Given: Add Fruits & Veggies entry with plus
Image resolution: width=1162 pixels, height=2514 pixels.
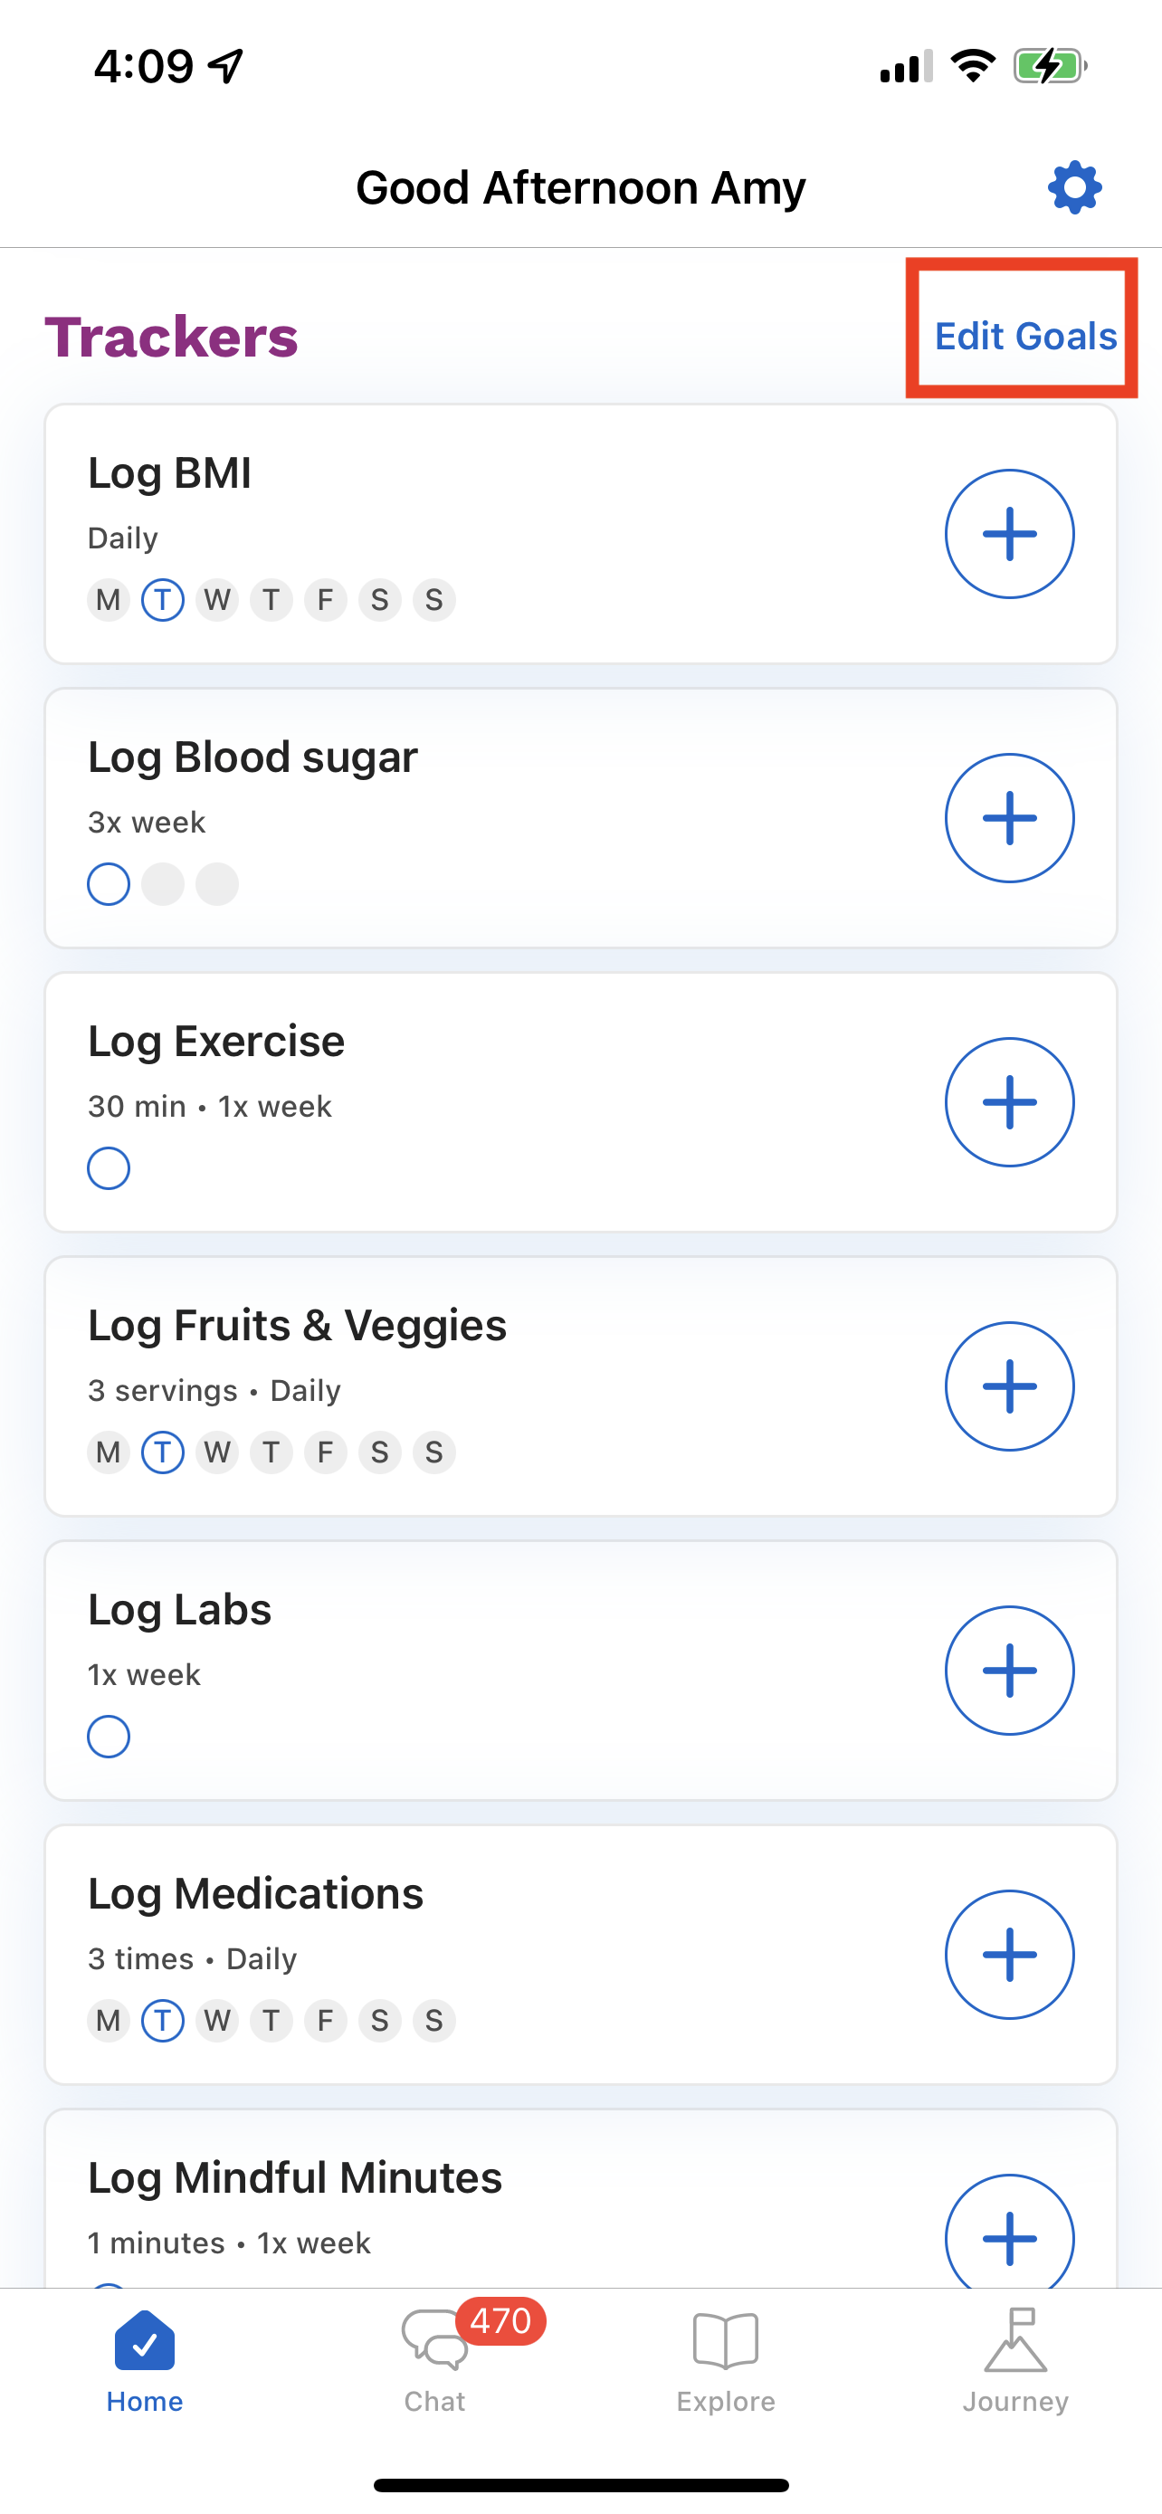Looking at the screenshot, I should (x=1009, y=1386).
